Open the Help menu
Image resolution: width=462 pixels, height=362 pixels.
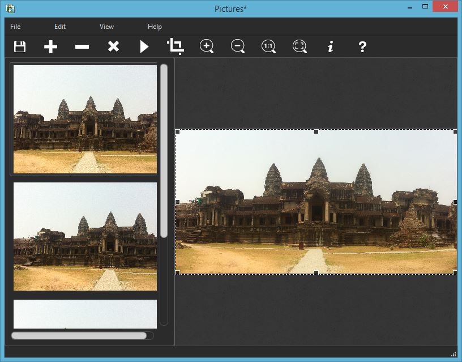(x=155, y=27)
